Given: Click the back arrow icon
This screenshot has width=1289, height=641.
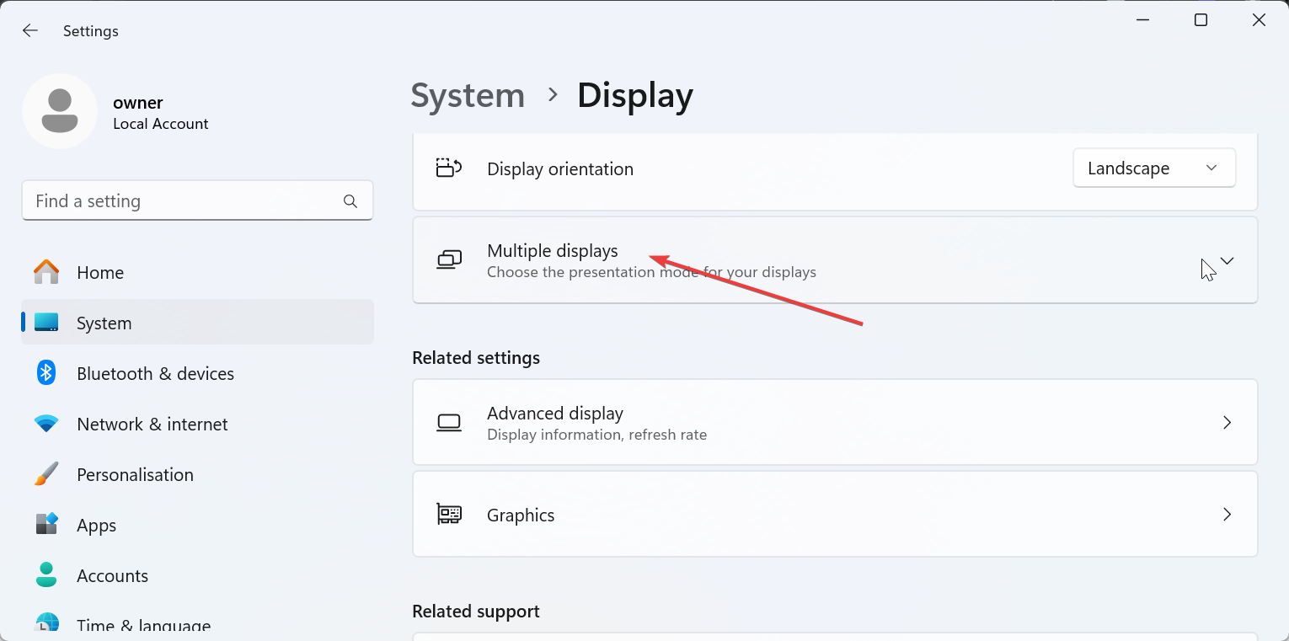Looking at the screenshot, I should 30,30.
